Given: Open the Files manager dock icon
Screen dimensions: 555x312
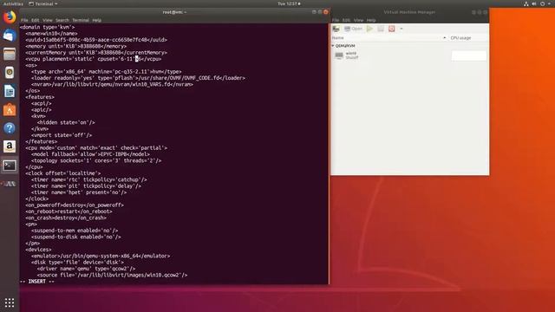Looking at the screenshot, I should pos(10,54).
